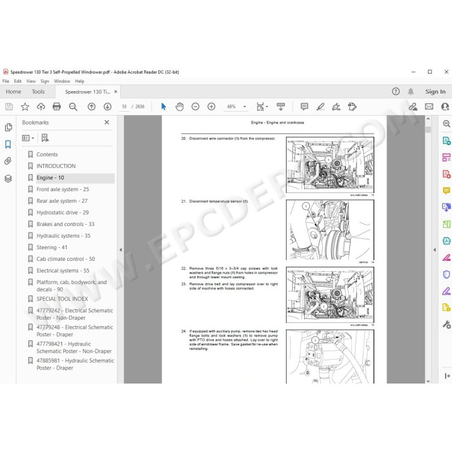The image size is (452, 452).
Task: Open the bookmark options dropdown menu
Action: [28, 138]
